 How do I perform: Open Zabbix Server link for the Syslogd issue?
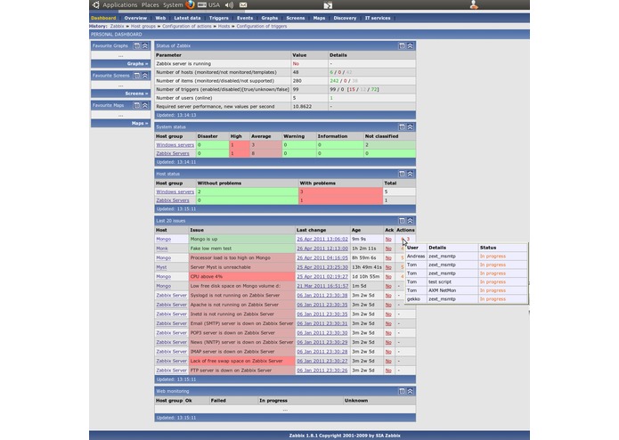click(x=171, y=295)
